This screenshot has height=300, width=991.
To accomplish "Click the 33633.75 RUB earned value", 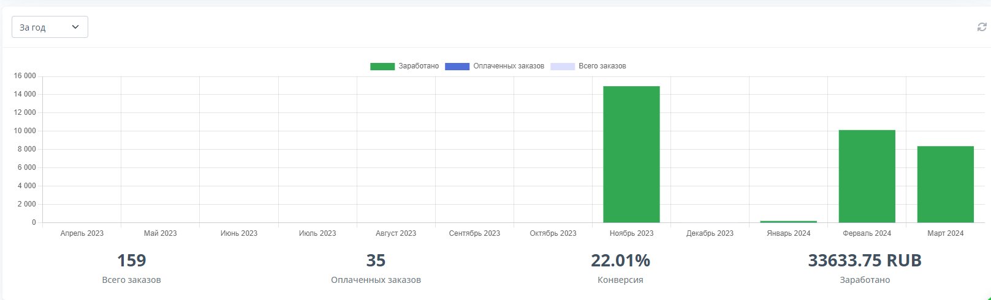I will tap(864, 260).
